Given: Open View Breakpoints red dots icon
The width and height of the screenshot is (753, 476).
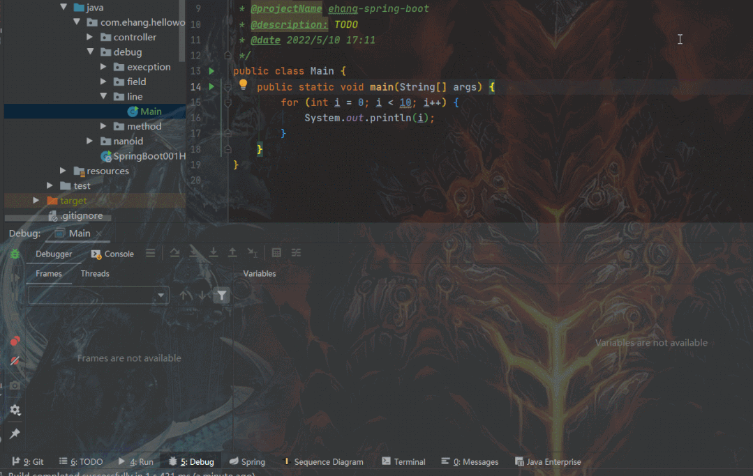Looking at the screenshot, I should click(x=15, y=341).
